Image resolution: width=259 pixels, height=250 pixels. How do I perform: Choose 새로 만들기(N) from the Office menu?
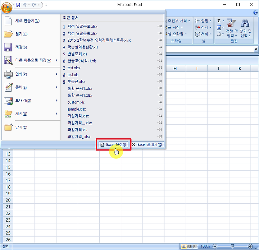click(x=31, y=21)
